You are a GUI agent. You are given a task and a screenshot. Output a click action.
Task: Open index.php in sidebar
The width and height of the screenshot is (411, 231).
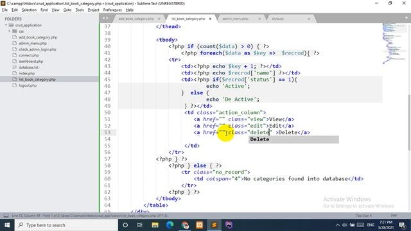(x=27, y=73)
